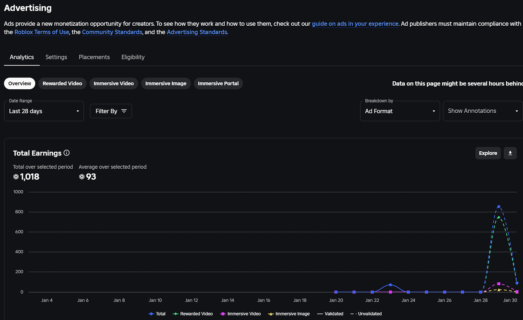
Task: Click the Jan 30 data point on the chart
Action: [516, 283]
